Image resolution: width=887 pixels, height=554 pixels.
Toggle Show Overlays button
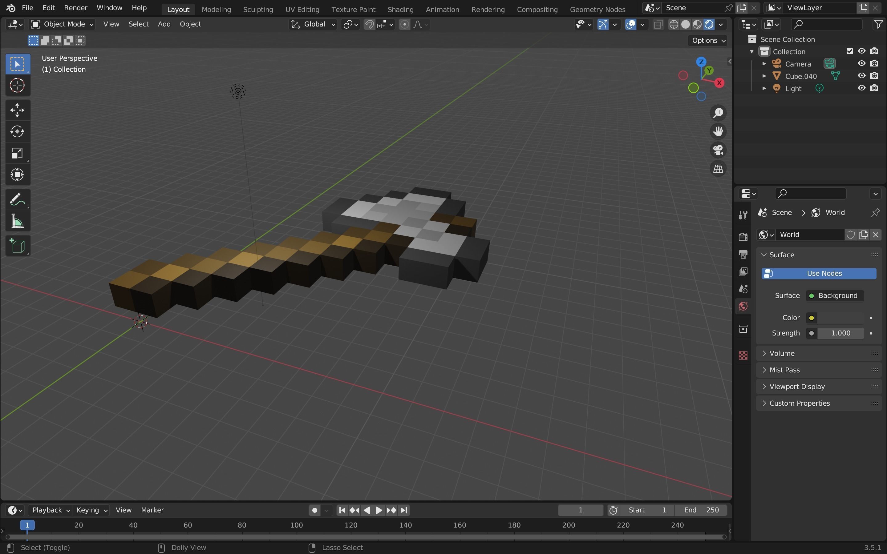tap(630, 25)
